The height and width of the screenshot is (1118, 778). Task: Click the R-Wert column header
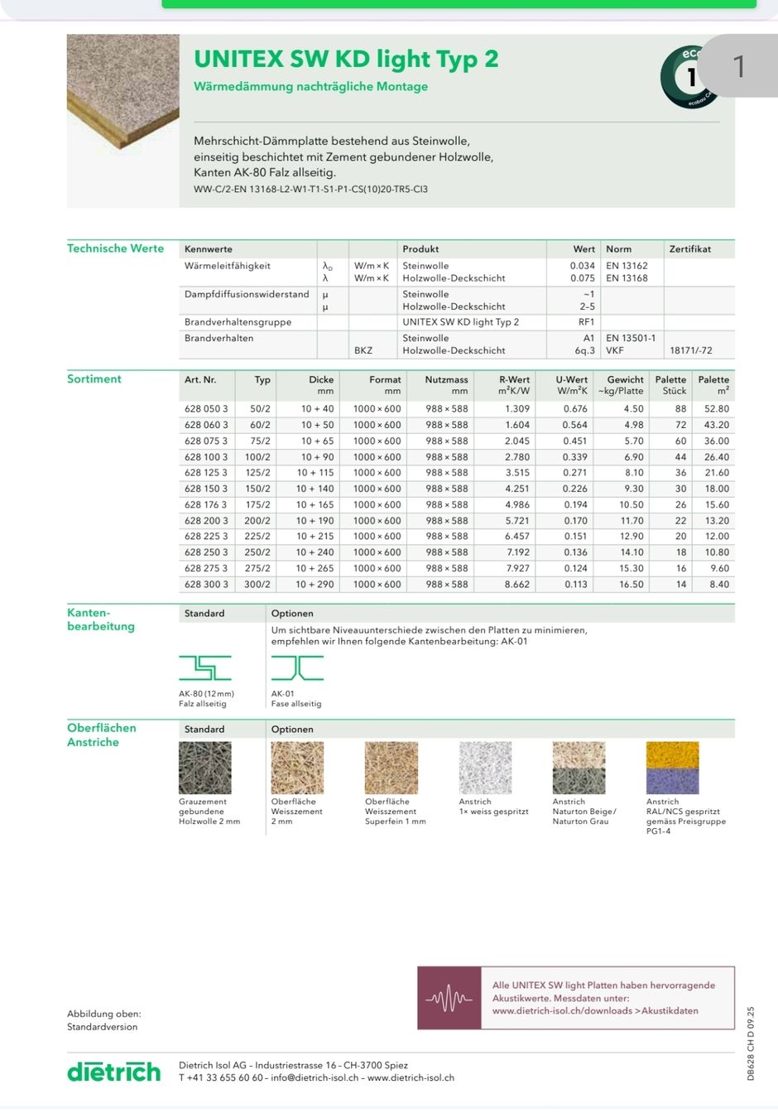coord(514,379)
